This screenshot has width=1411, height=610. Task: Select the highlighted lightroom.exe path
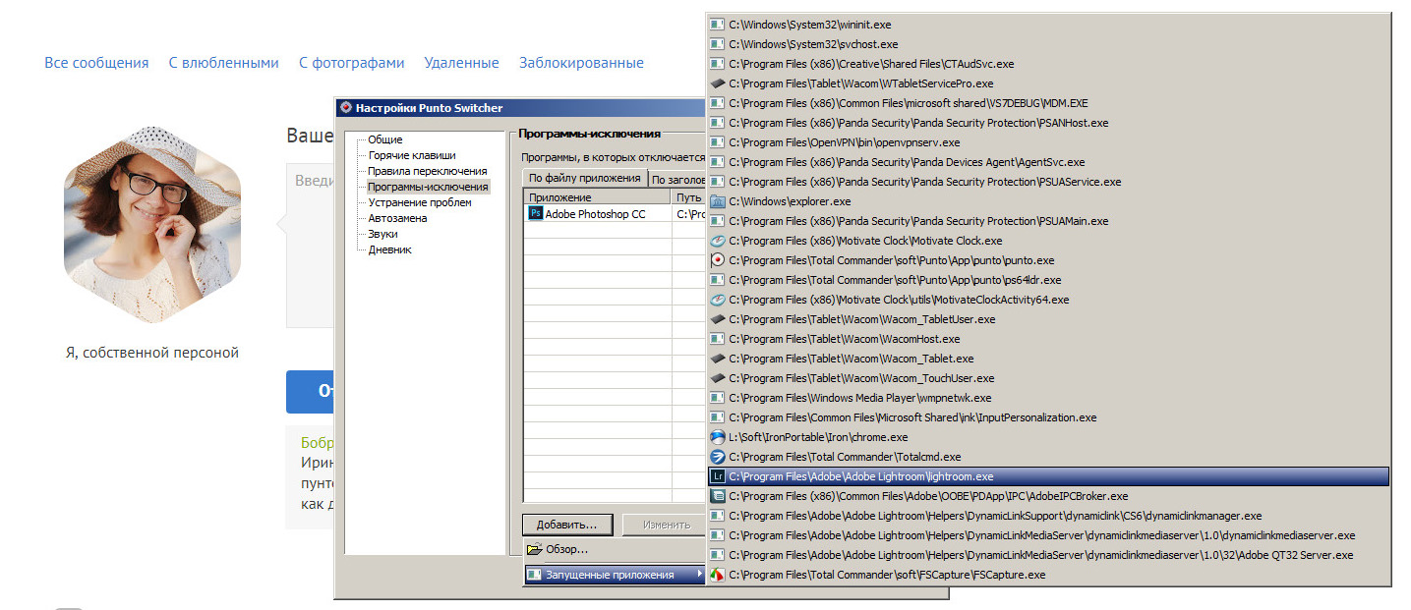1048,476
